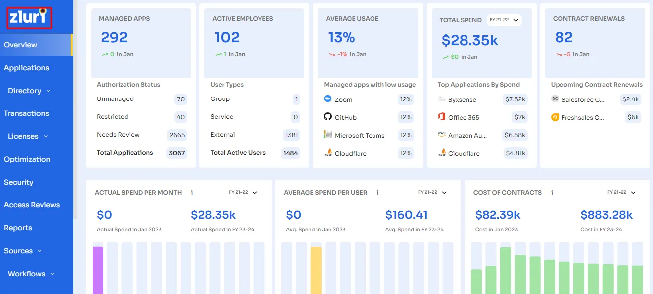653x294 pixels.
Task: Click the green trend arrow in Managed Apps
Action: [105, 54]
